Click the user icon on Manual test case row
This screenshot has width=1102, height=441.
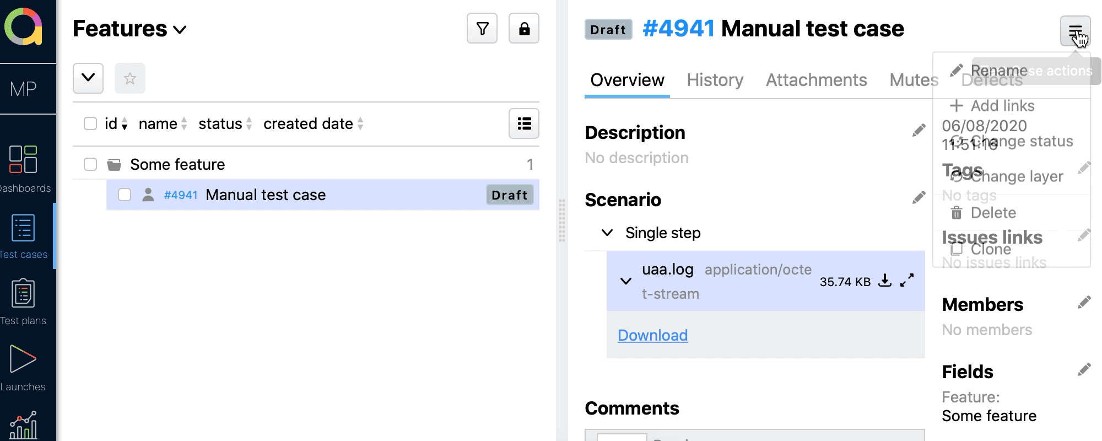click(x=148, y=195)
